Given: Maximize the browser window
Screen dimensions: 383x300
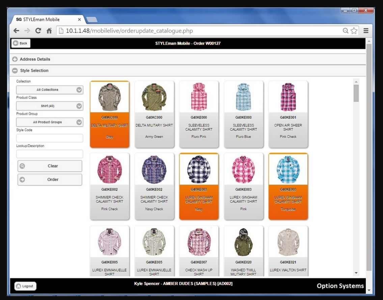Looking at the screenshot, I should [354, 10].
